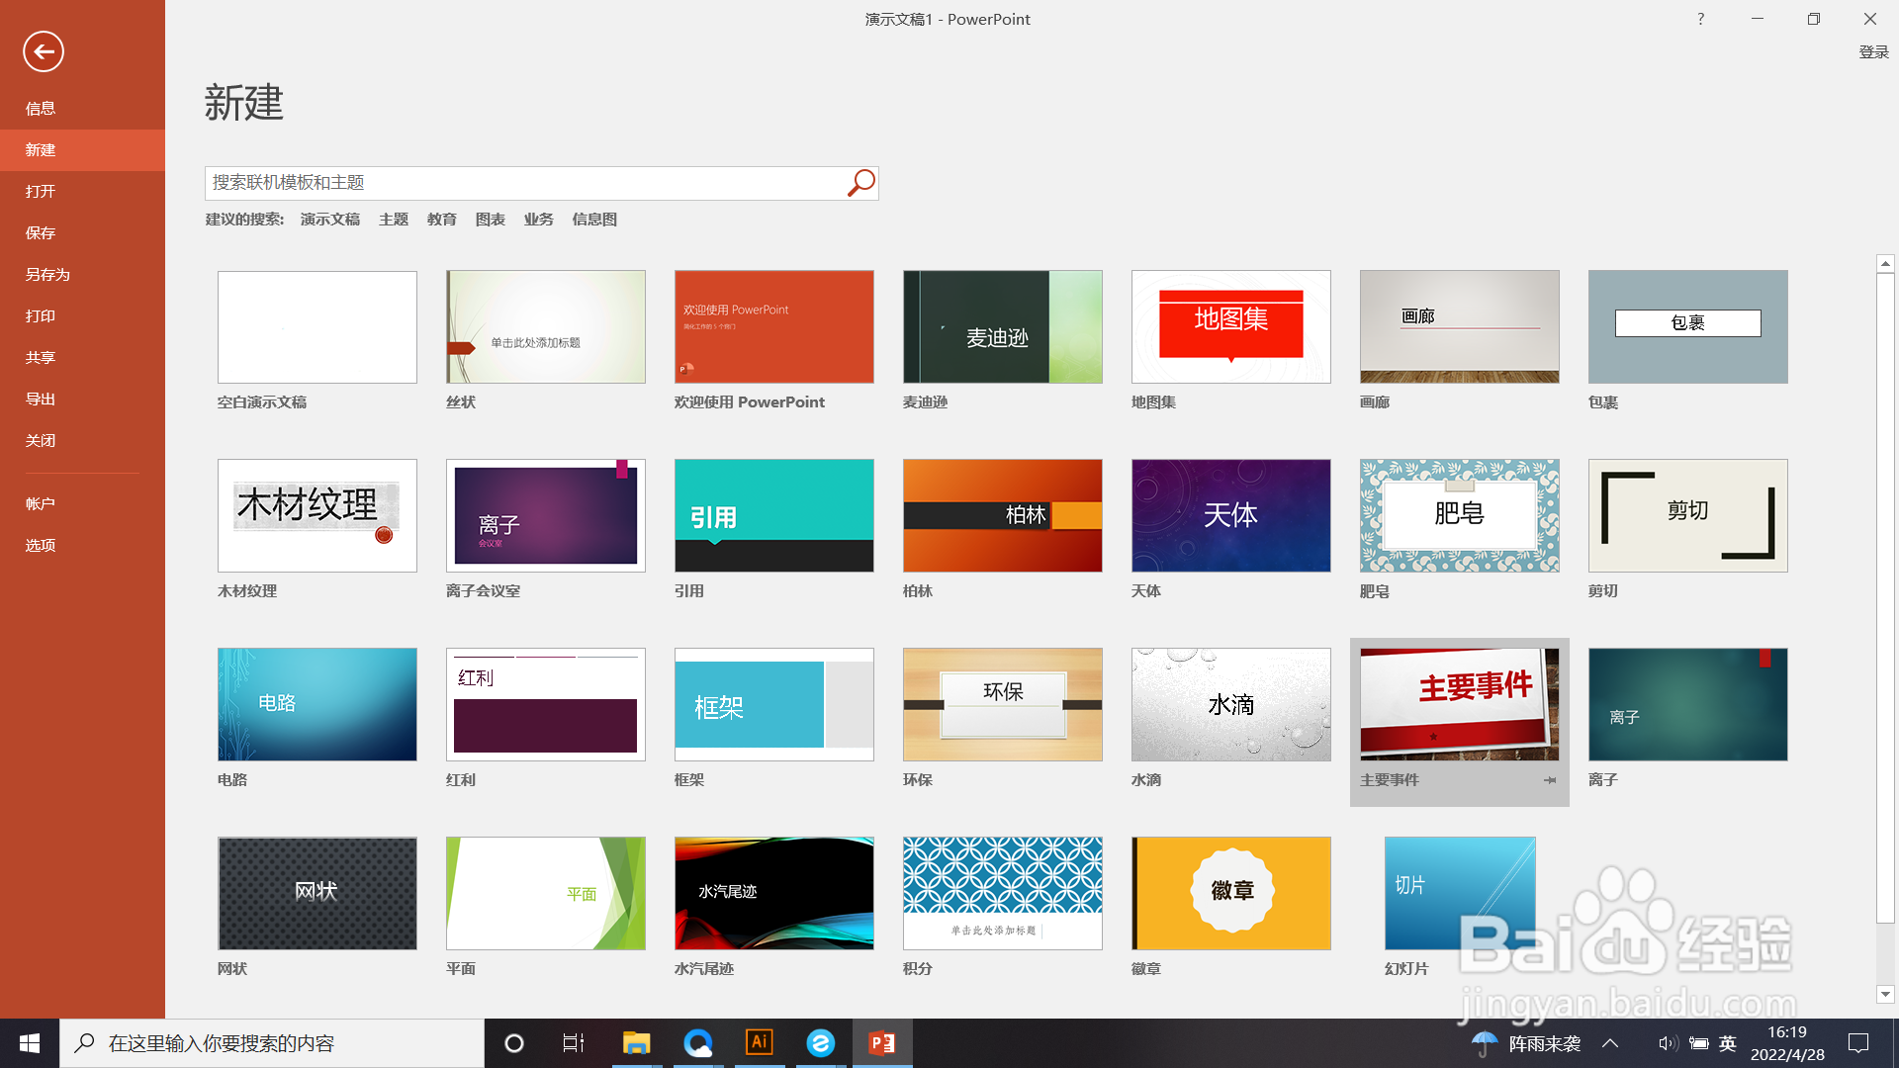Click the search magnifier icon
Image resolution: width=1899 pixels, height=1068 pixels.
[860, 183]
